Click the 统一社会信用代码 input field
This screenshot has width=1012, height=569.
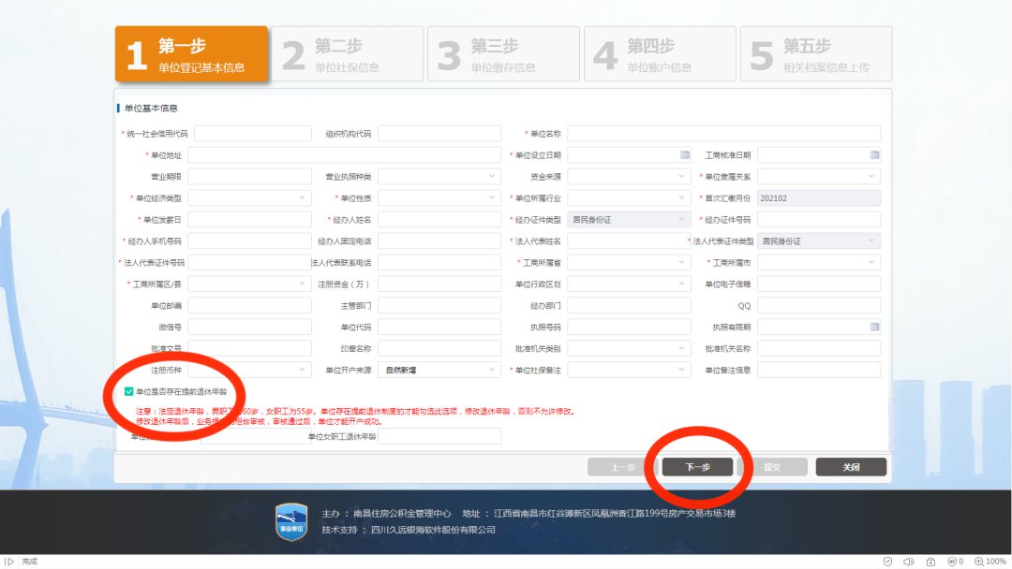coord(253,134)
